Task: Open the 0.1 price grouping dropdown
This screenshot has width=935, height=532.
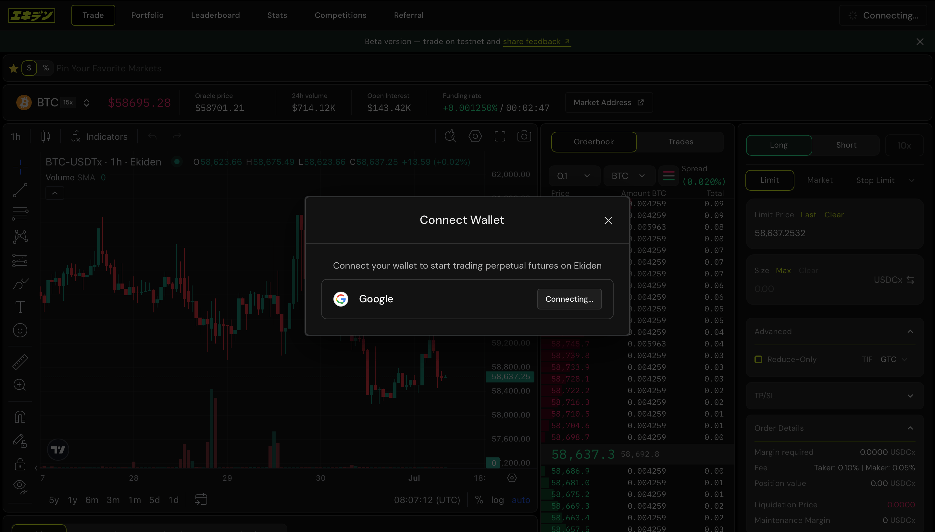Action: click(x=574, y=176)
